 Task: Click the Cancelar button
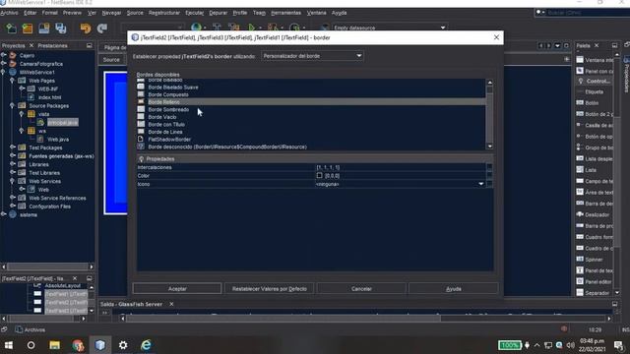361,288
